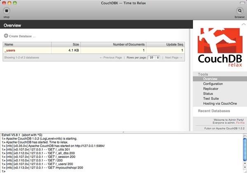Click 'Futon on Apache CouchDB 1.0.2' text

coord(224,128)
